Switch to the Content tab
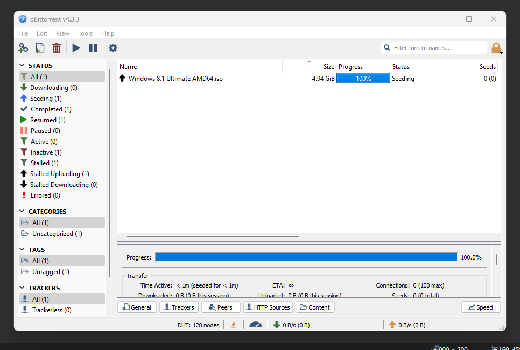 click(315, 307)
